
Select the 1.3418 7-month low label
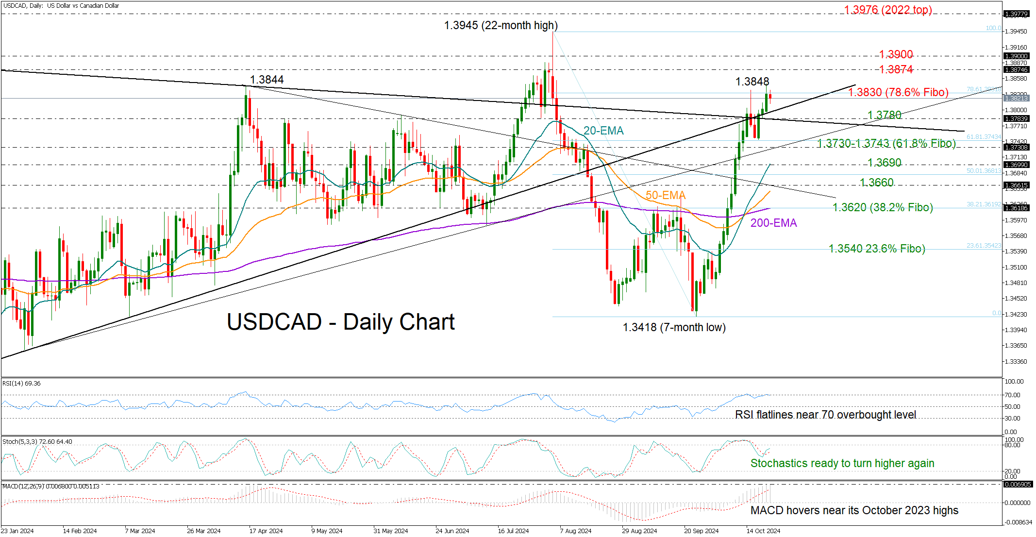[x=674, y=327]
